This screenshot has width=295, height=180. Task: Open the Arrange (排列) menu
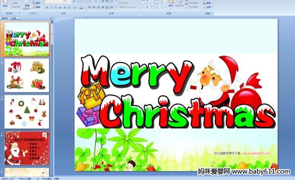[x=171, y=4]
